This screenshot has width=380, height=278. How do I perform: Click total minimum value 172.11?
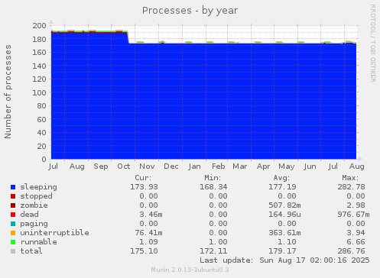tap(213, 251)
